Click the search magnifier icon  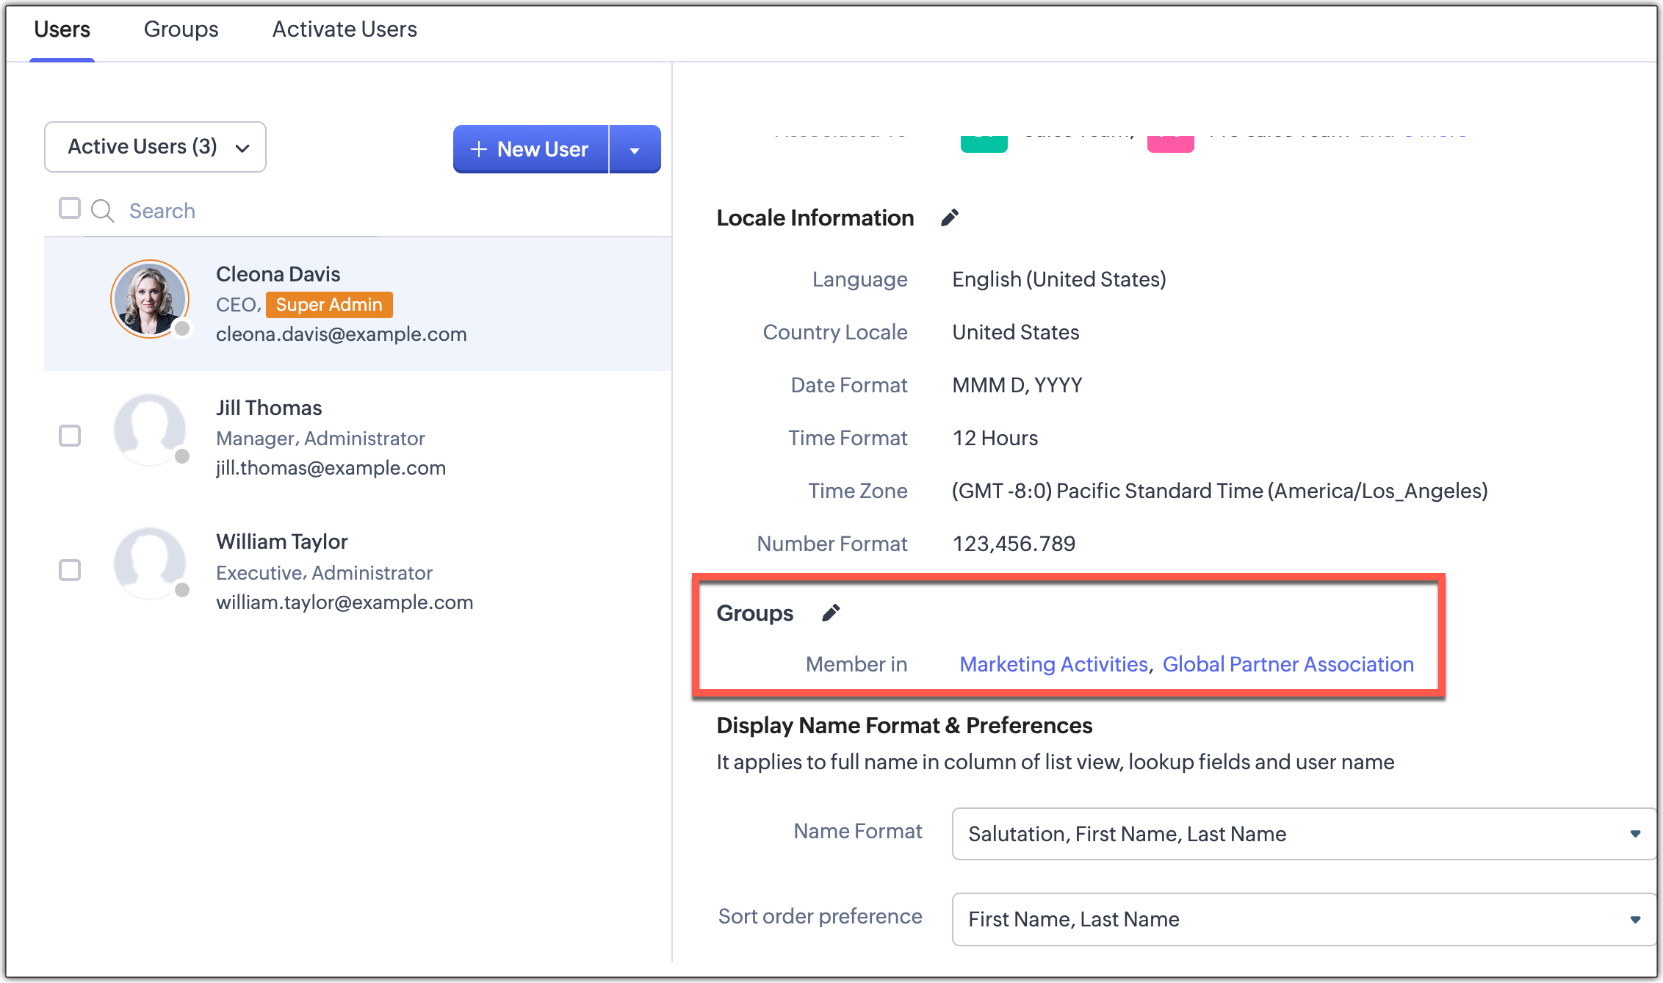point(102,211)
